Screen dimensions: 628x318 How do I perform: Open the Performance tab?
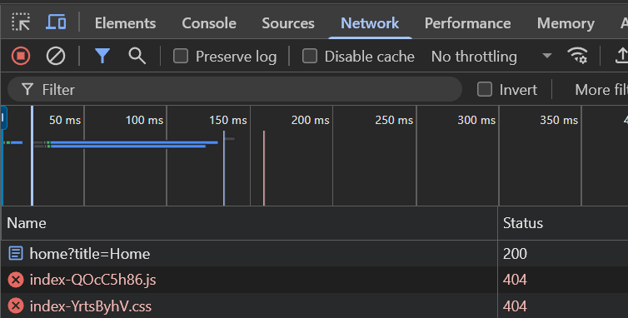coord(467,23)
